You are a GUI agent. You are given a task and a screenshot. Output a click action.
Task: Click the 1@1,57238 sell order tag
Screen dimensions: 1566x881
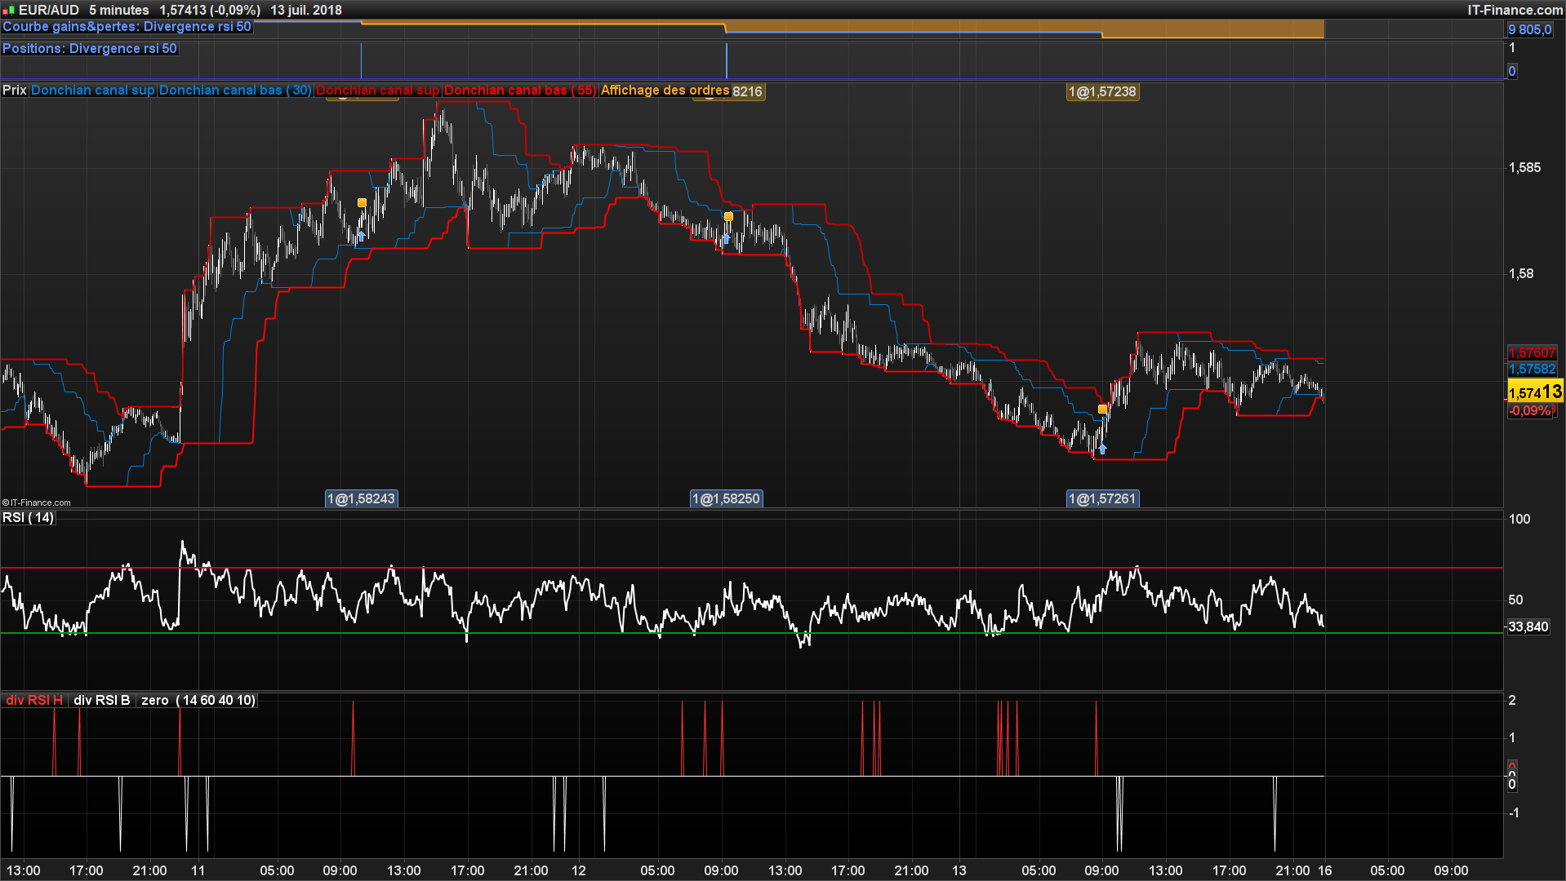click(x=1102, y=92)
